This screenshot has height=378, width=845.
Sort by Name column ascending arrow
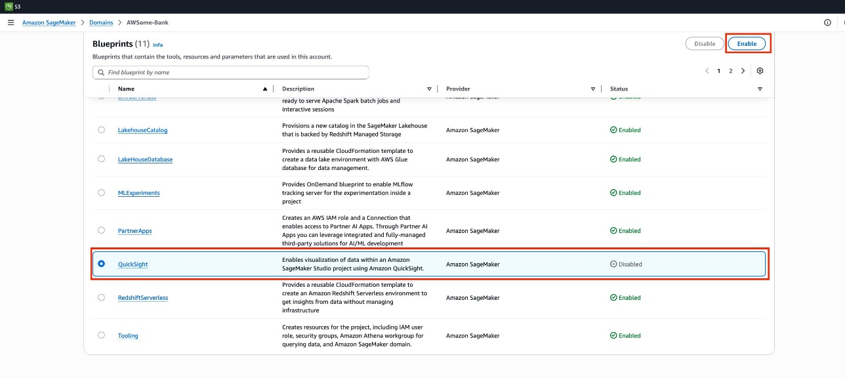pos(265,89)
